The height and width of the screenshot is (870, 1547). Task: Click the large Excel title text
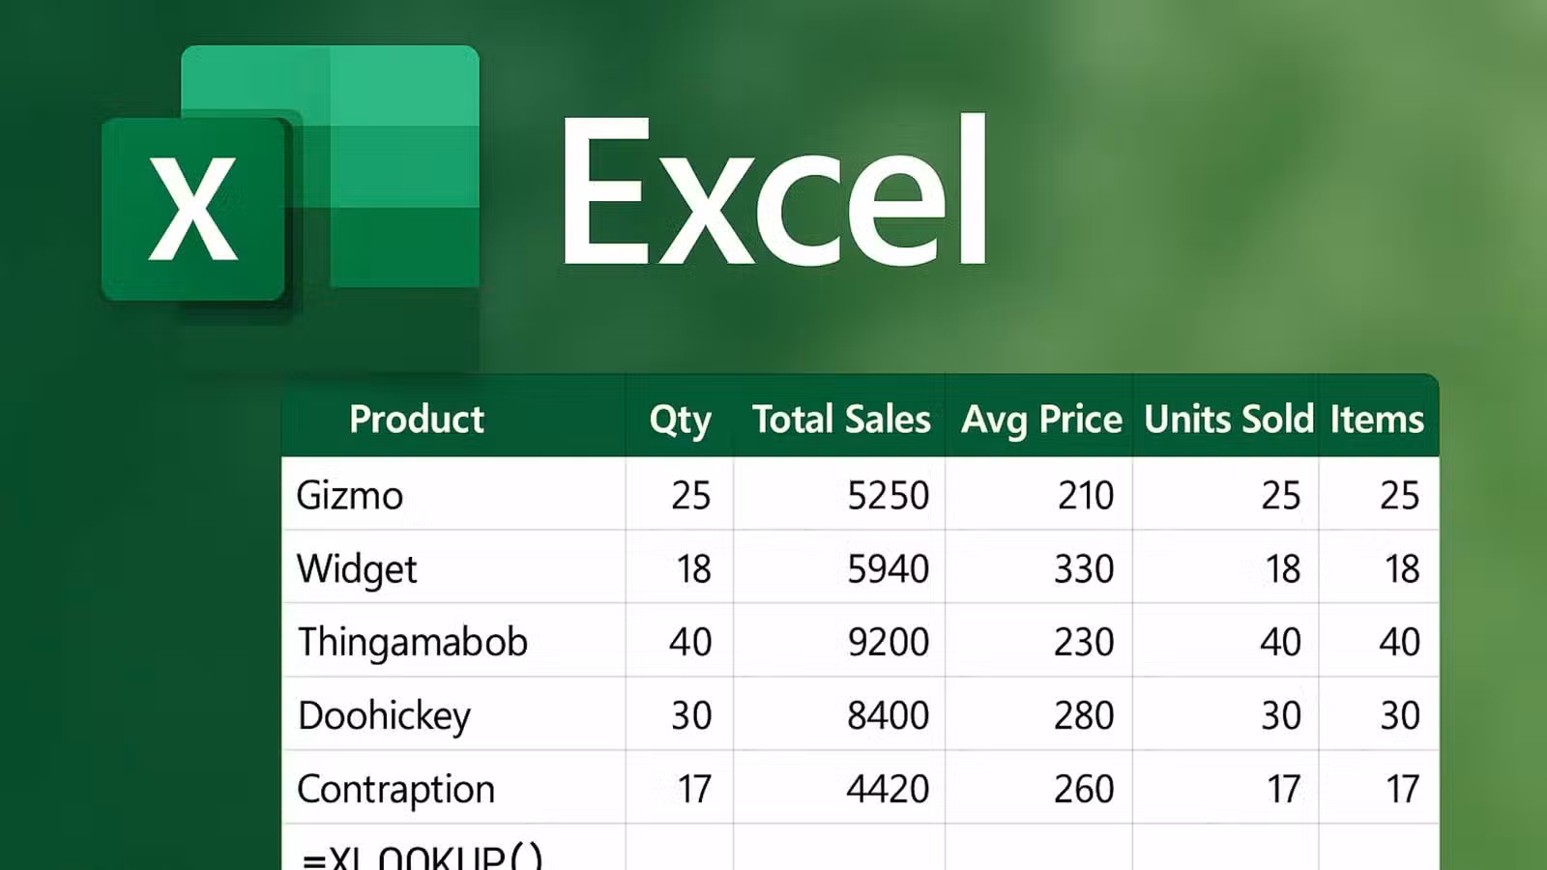click(773, 189)
